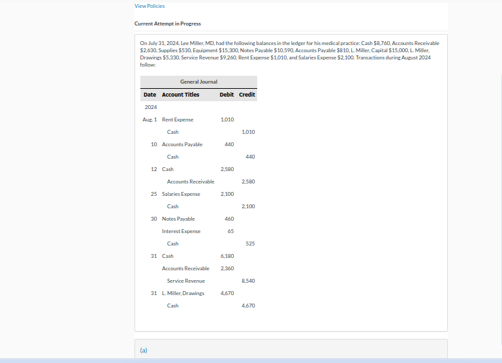502x363 pixels.
Task: Click the 'Accounts Payable' account entry
Action: (x=182, y=144)
